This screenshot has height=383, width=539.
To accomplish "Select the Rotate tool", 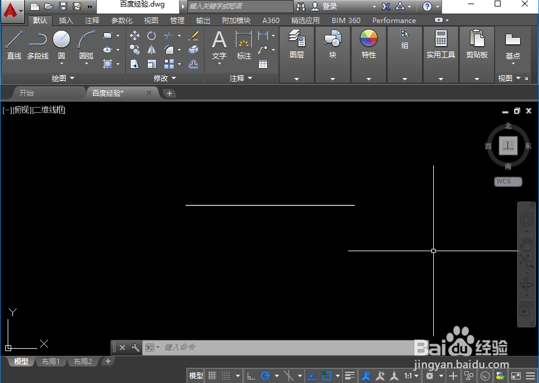I will pyautogui.click(x=151, y=35).
